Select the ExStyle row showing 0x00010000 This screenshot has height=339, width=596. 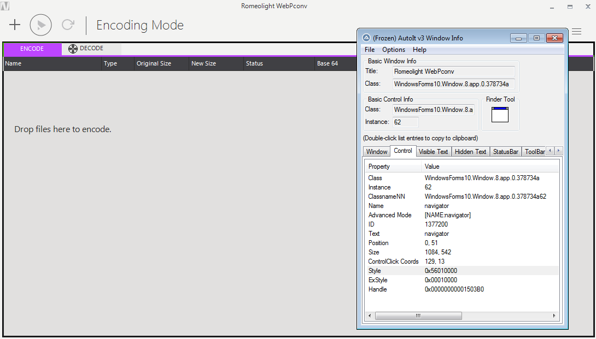[462, 280]
